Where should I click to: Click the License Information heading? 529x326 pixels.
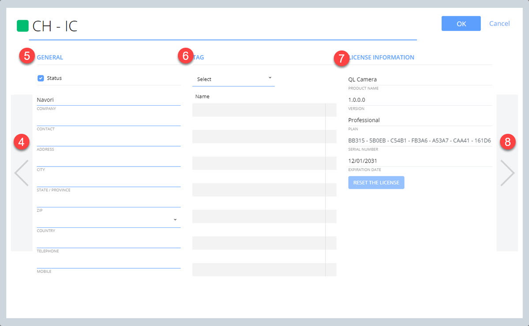point(381,57)
